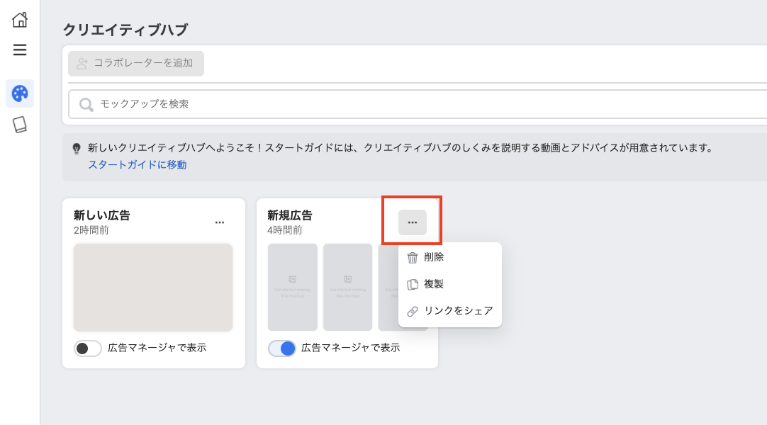
Task: Click the home icon in sidebar
Action: pyautogui.click(x=20, y=20)
